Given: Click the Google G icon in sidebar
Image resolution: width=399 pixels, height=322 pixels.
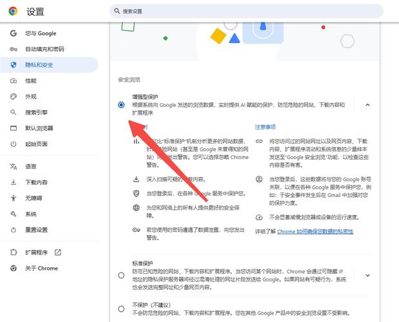Looking at the screenshot, I should click(14, 33).
